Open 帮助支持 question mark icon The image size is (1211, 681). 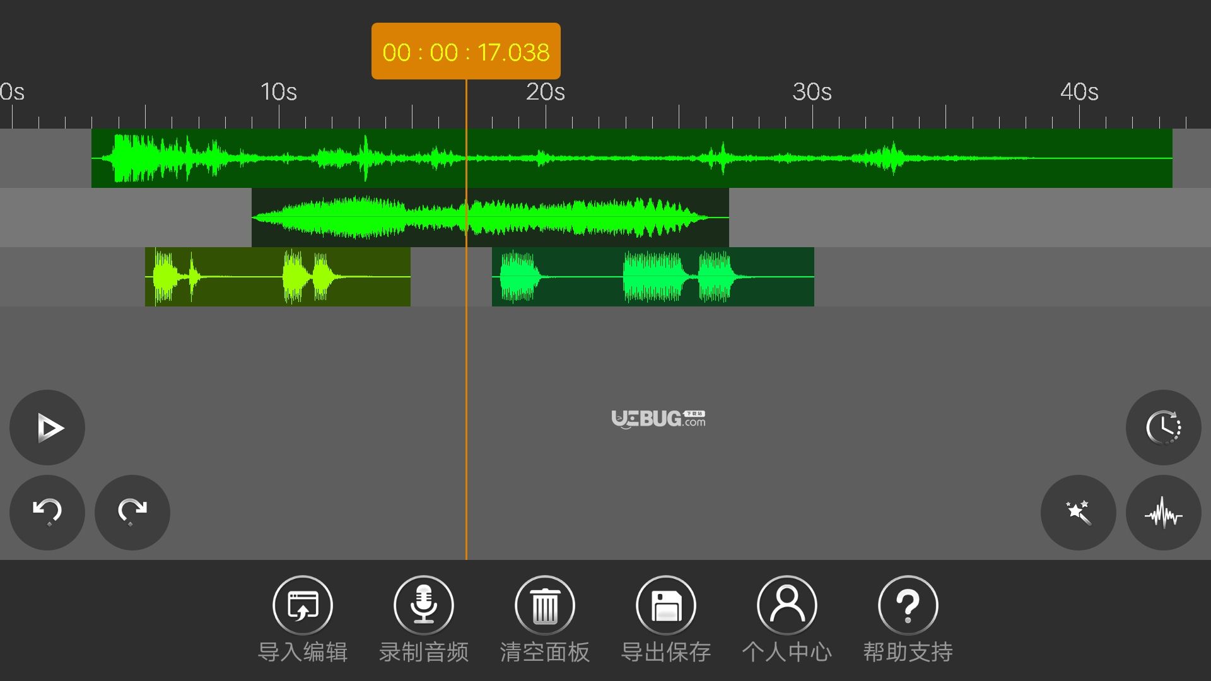[x=908, y=605]
